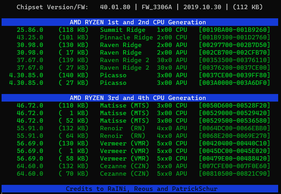Select address range [00297700-002B7D50]
Image resolution: width=281 pixels, height=194 pixels.
click(234, 45)
